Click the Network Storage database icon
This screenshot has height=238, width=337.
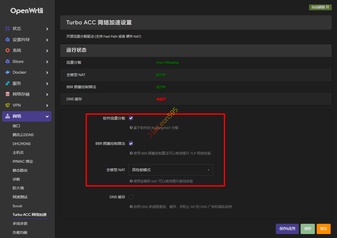point(8,94)
